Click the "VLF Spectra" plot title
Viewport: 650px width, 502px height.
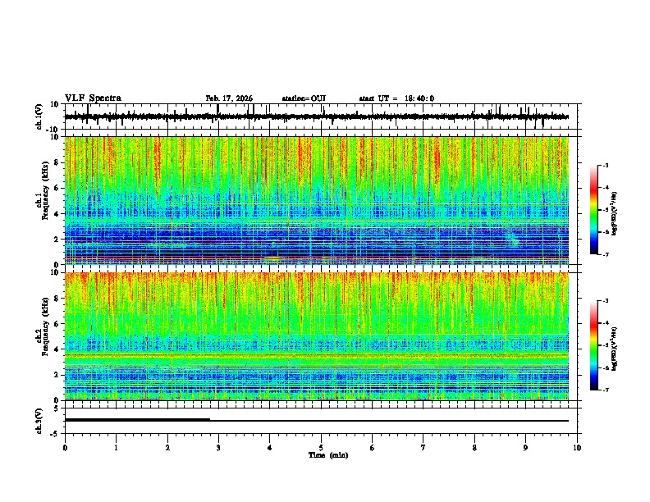[x=93, y=98]
